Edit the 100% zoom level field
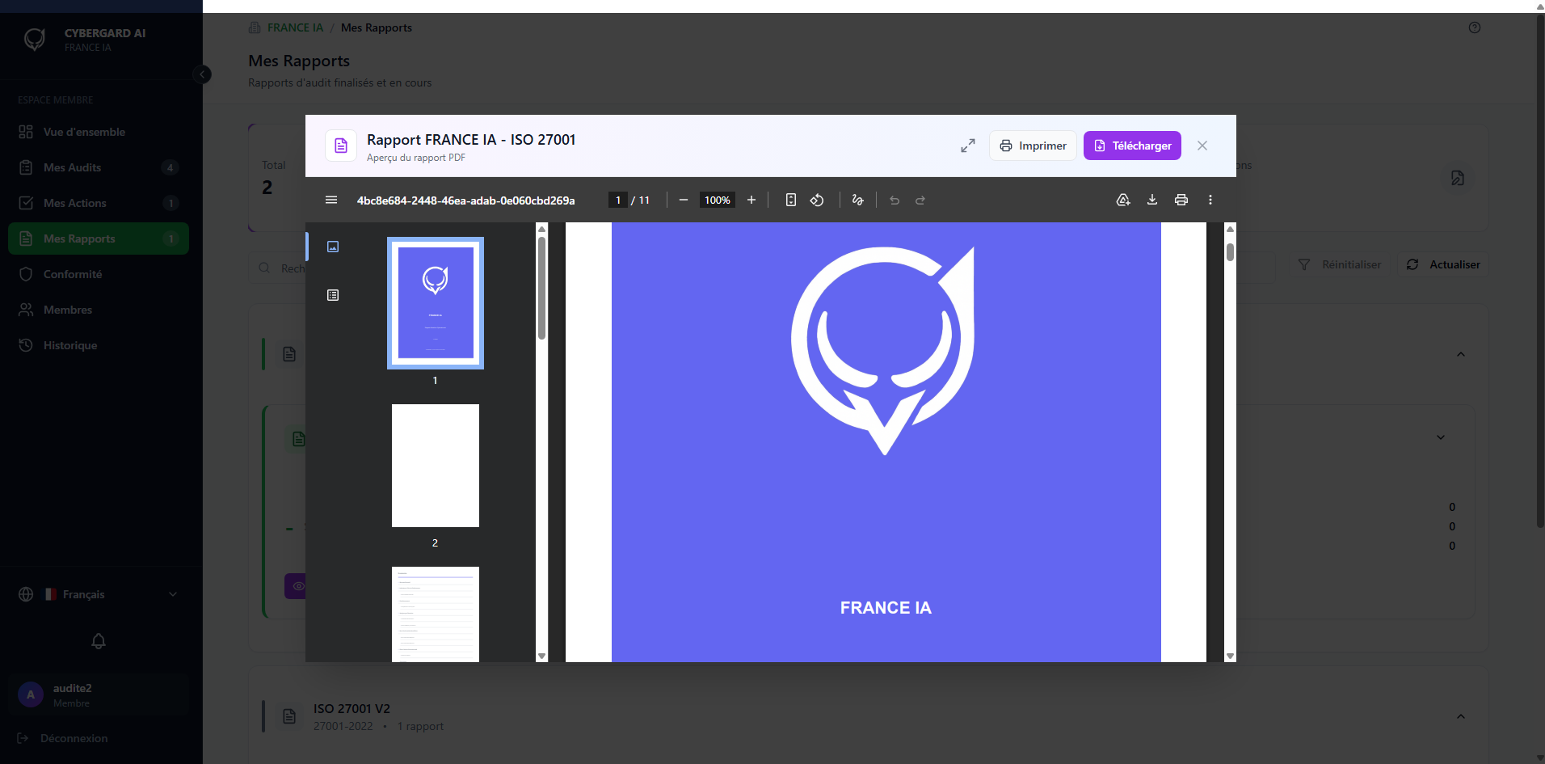Viewport: 1545px width, 764px height. pyautogui.click(x=718, y=200)
